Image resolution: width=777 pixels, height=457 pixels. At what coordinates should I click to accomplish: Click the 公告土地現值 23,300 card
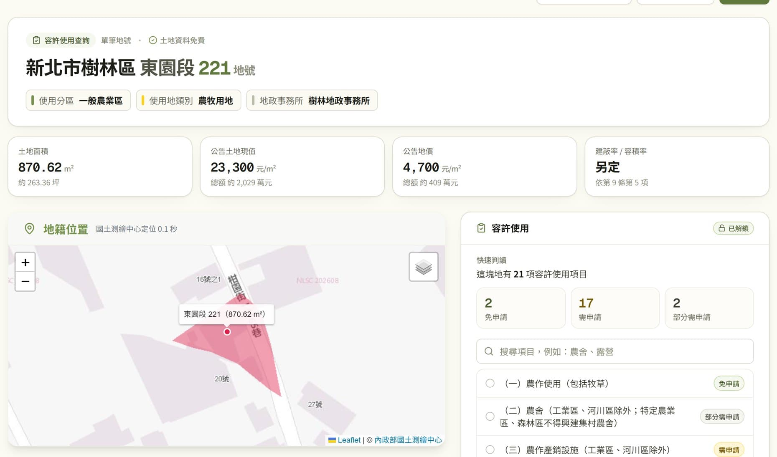292,167
